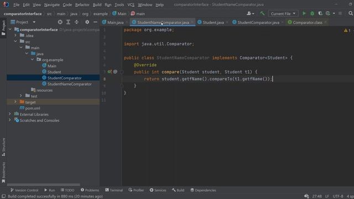Select StudentNameComparator in project tree
The height and width of the screenshot is (199, 354).
point(69,84)
